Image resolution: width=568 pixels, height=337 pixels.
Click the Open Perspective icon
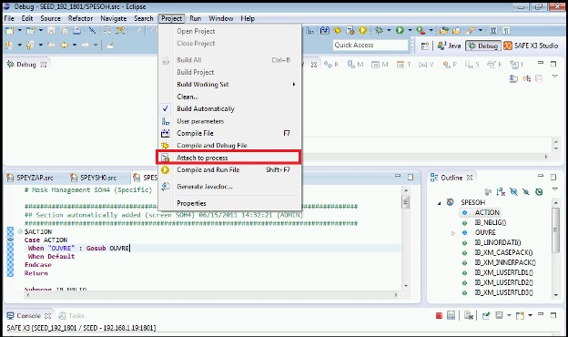424,46
